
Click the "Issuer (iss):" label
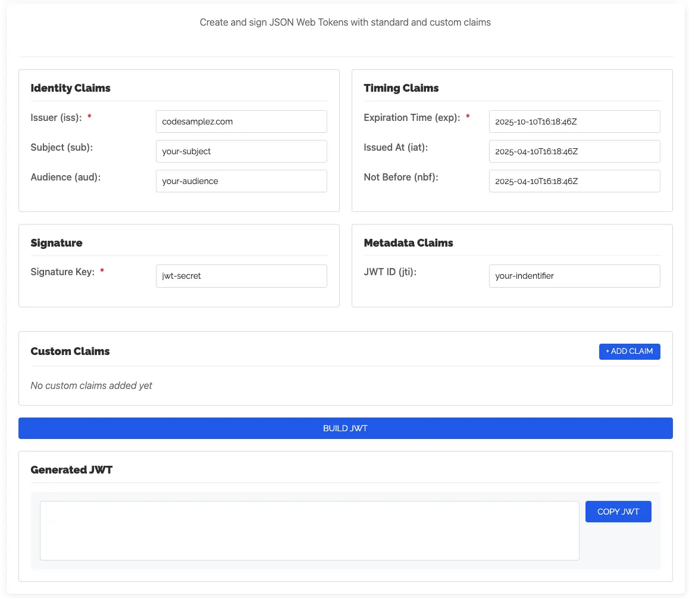click(55, 117)
